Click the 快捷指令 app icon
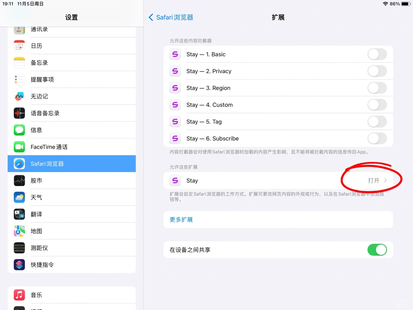This screenshot has width=413, height=310. point(19,265)
